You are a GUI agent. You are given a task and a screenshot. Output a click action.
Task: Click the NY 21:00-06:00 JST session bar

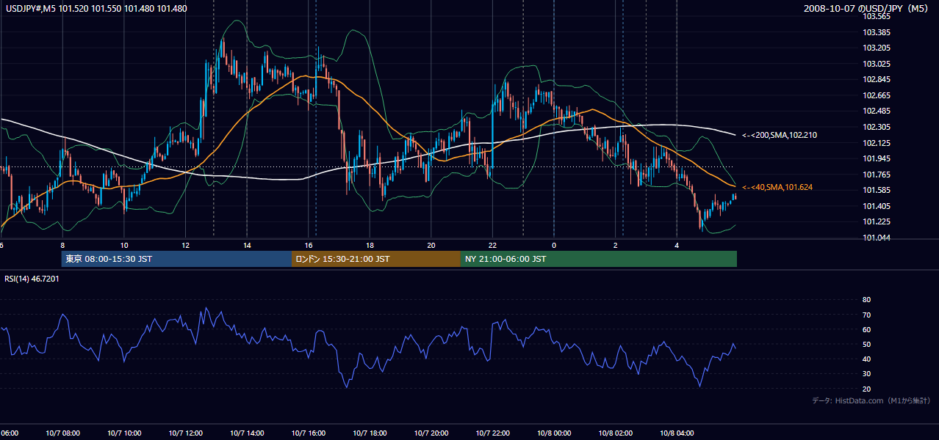[x=599, y=259]
